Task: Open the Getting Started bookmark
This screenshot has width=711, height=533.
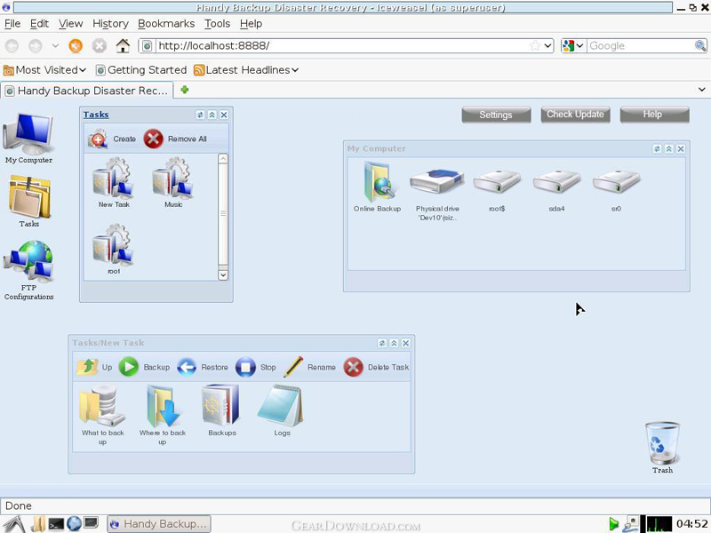Action: click(x=141, y=70)
